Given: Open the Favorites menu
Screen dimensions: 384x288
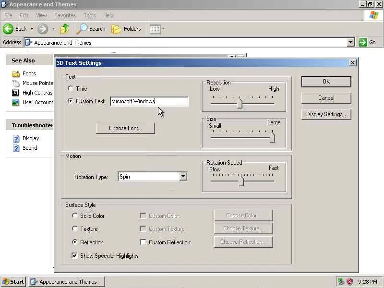Looking at the screenshot, I should pos(65,15).
